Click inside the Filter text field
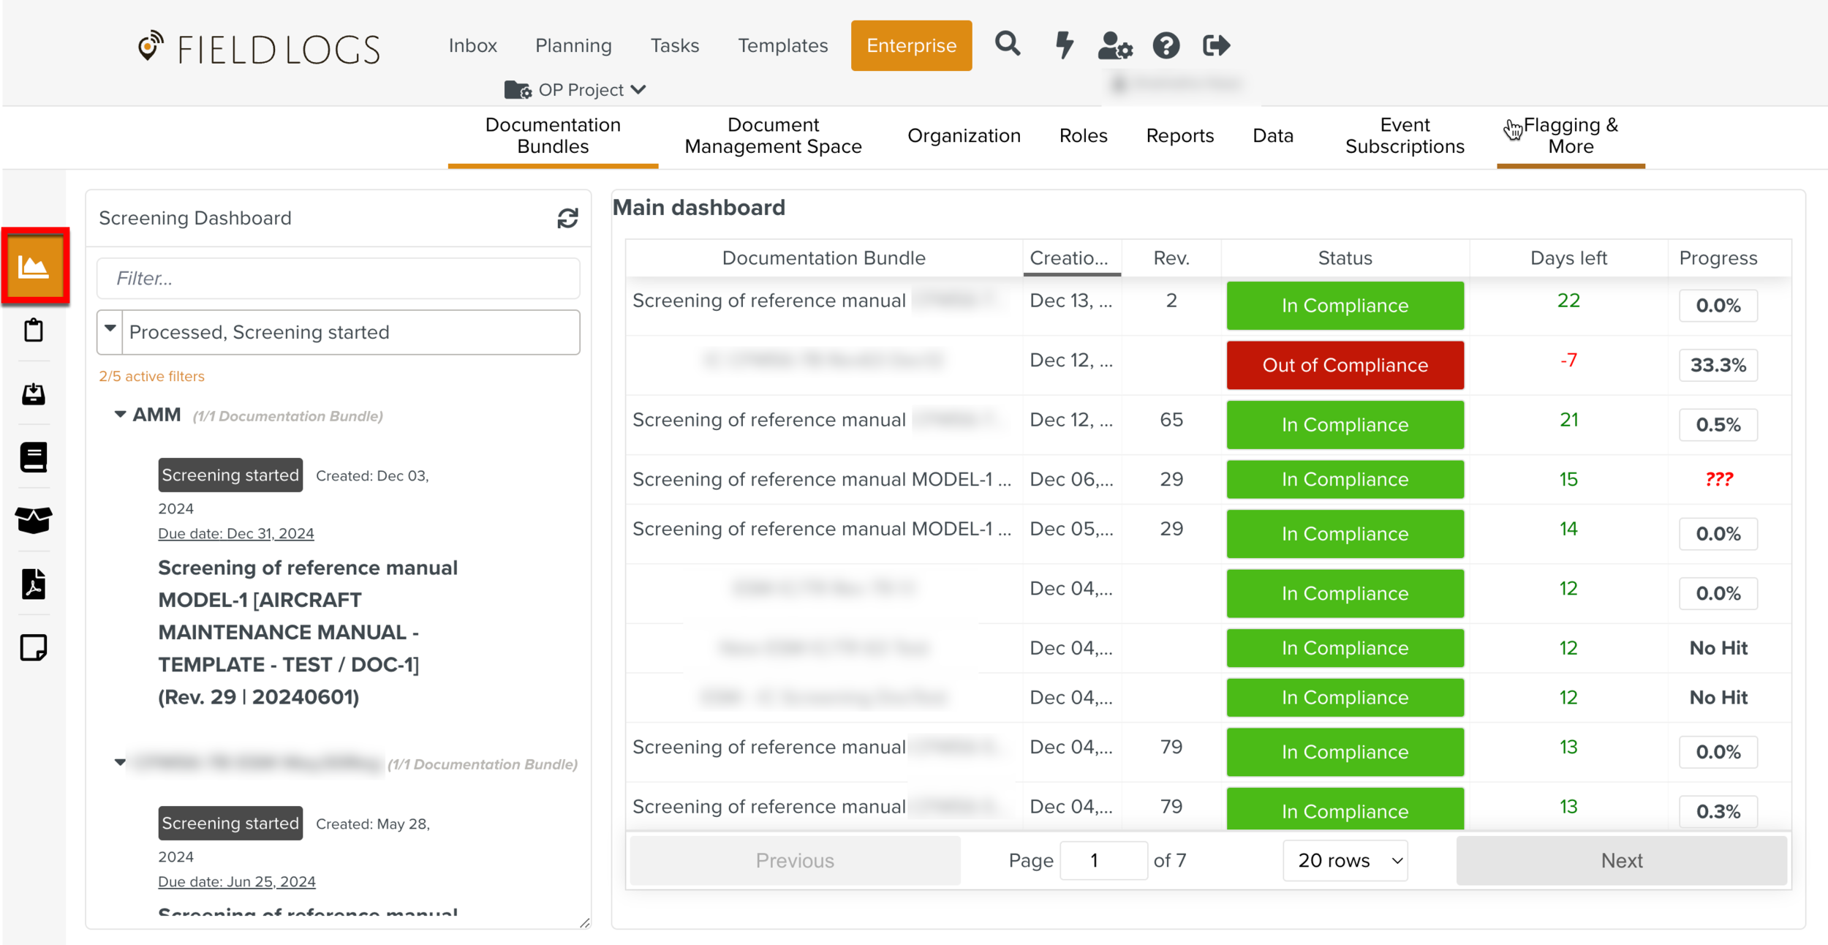The image size is (1828, 945). coord(338,277)
